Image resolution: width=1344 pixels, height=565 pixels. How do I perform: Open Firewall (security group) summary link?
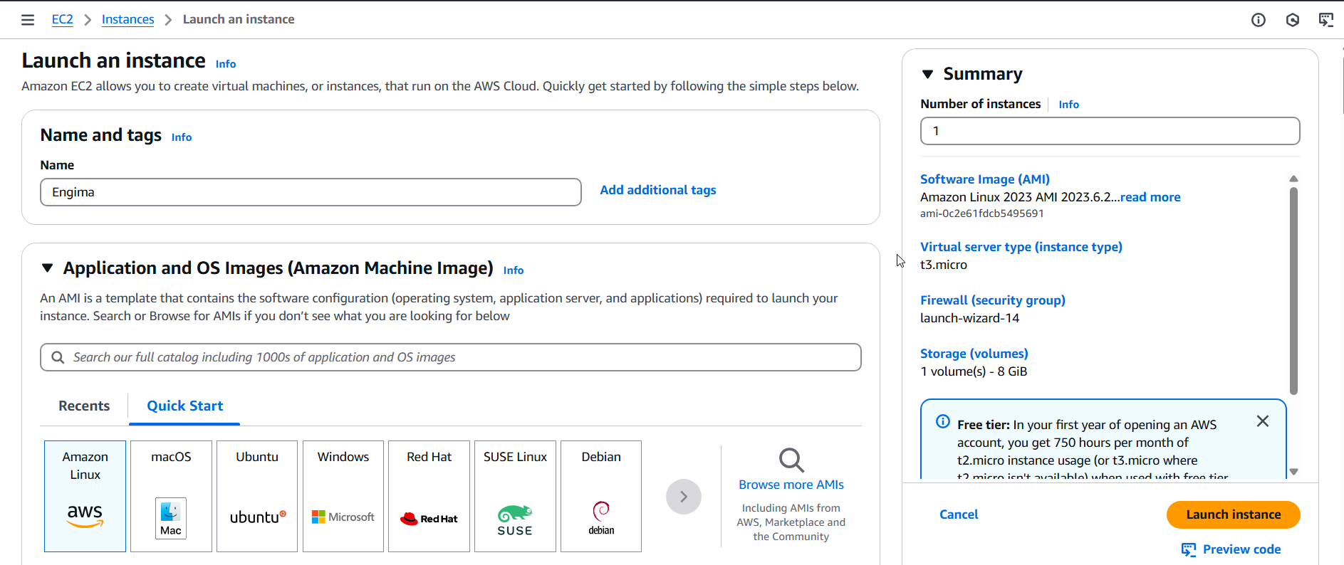coord(992,300)
